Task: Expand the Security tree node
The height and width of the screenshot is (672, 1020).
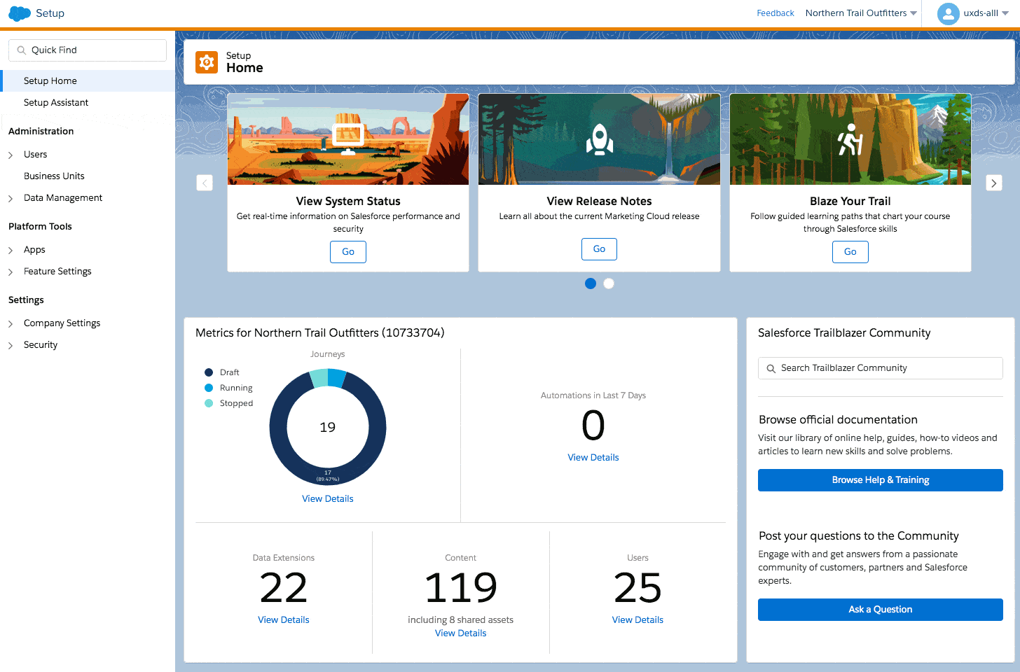Action: tap(11, 346)
